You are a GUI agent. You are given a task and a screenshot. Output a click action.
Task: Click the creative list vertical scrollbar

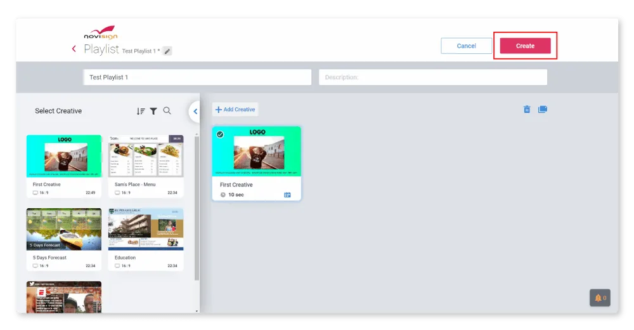197,209
